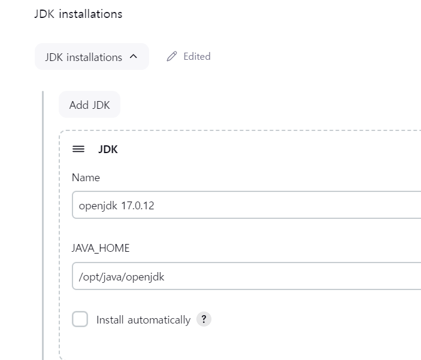Click the Name label
421x360 pixels.
pos(86,178)
